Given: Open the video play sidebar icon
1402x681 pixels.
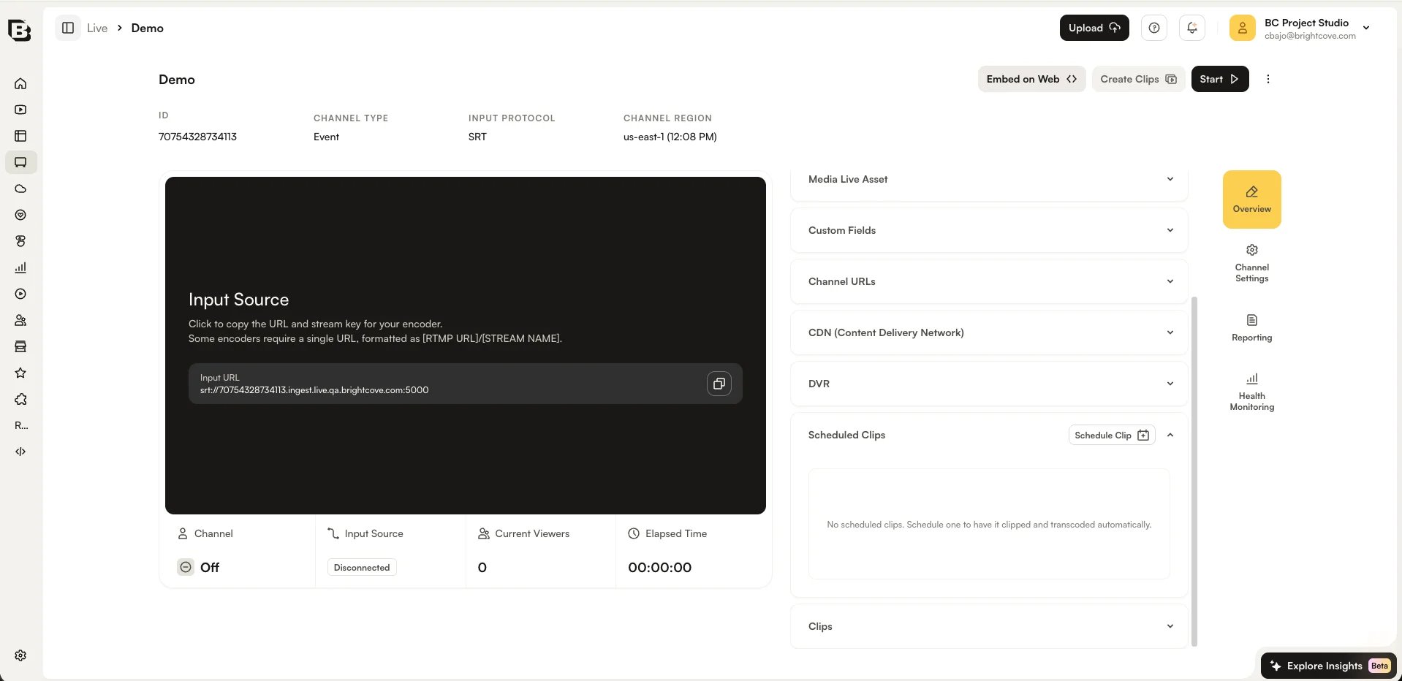Looking at the screenshot, I should [x=20, y=110].
